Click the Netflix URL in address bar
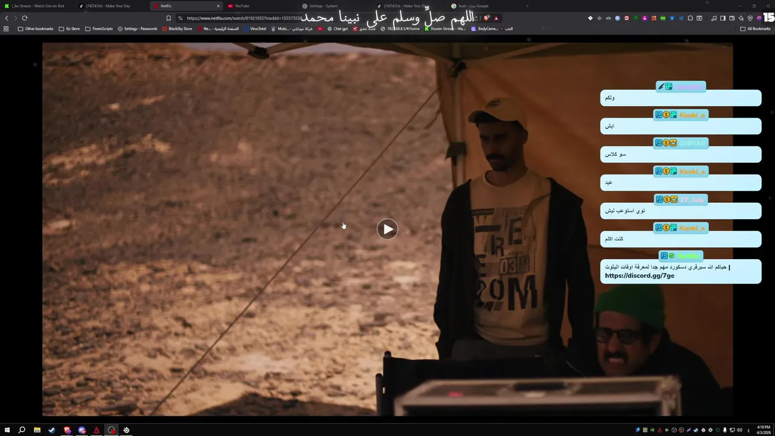 244,18
